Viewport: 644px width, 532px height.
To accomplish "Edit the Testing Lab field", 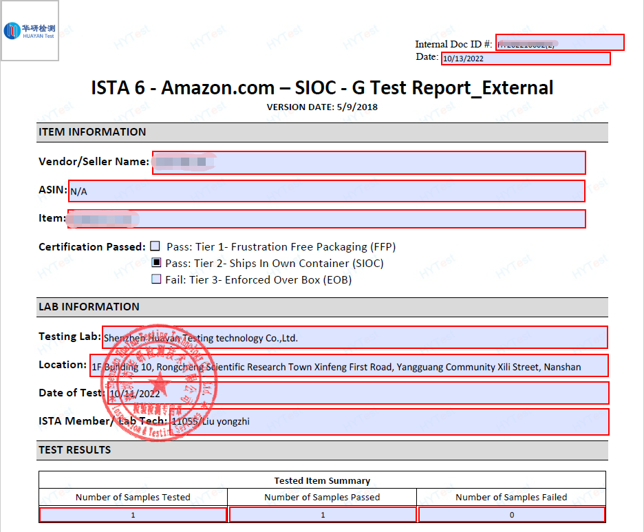I will coord(354,337).
